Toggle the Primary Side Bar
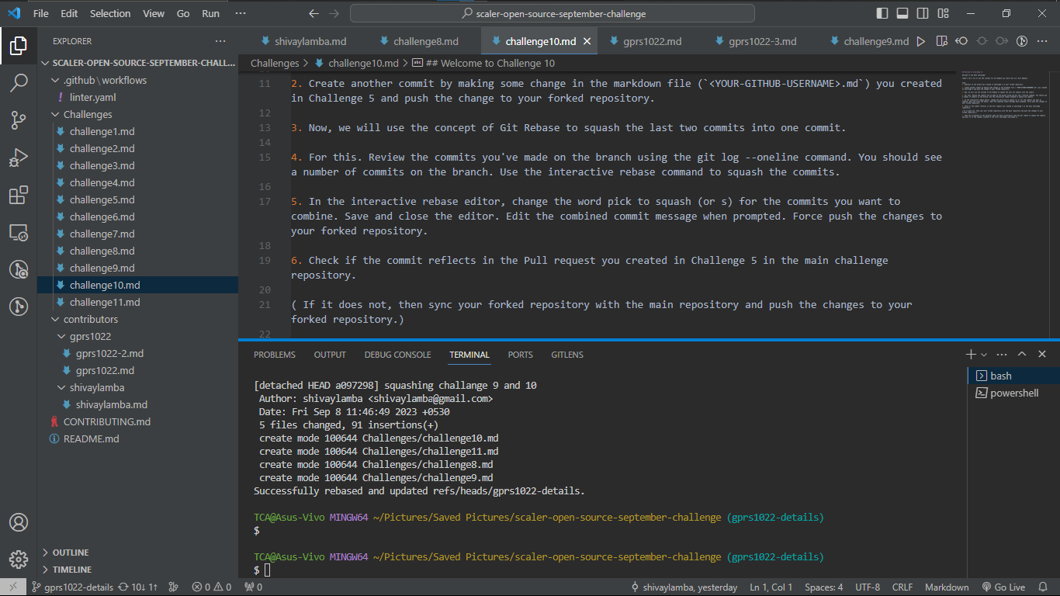 [882, 12]
